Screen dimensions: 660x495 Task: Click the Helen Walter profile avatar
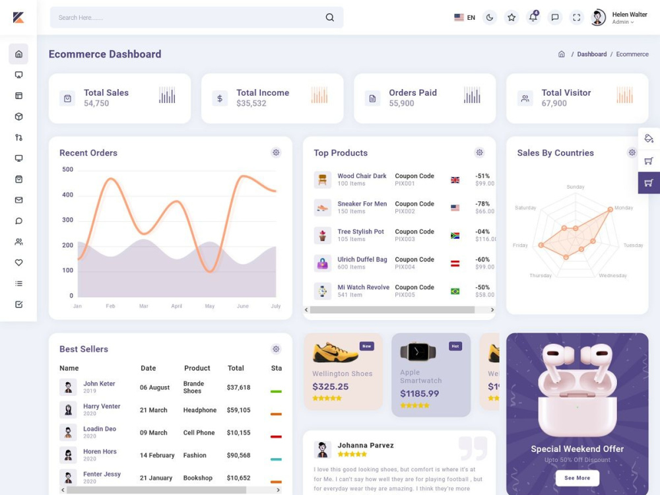(x=598, y=17)
